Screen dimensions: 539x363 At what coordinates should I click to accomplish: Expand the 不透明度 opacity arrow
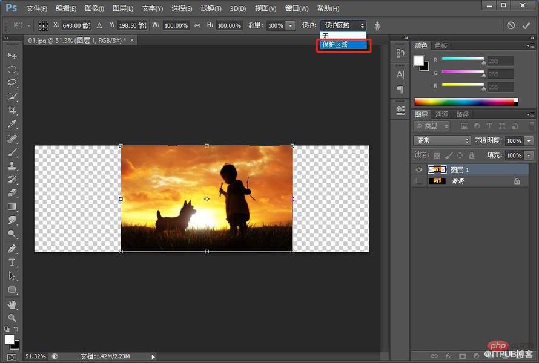(x=529, y=141)
